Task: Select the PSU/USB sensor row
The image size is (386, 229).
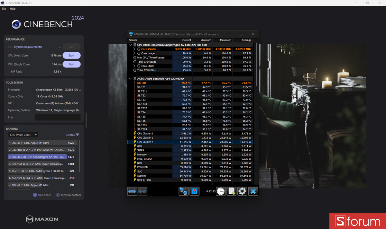Action: [190, 167]
